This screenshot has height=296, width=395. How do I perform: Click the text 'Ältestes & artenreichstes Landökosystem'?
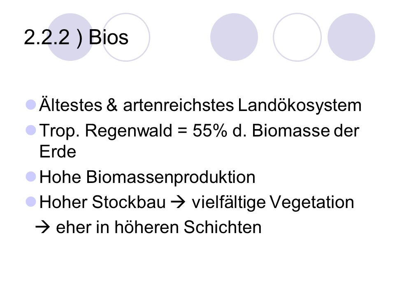coord(200,106)
